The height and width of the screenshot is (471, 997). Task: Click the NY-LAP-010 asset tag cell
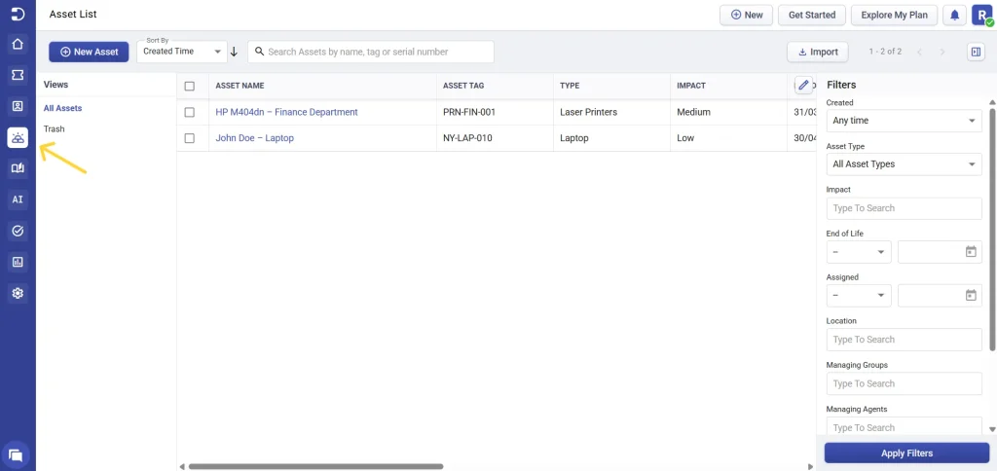point(467,138)
